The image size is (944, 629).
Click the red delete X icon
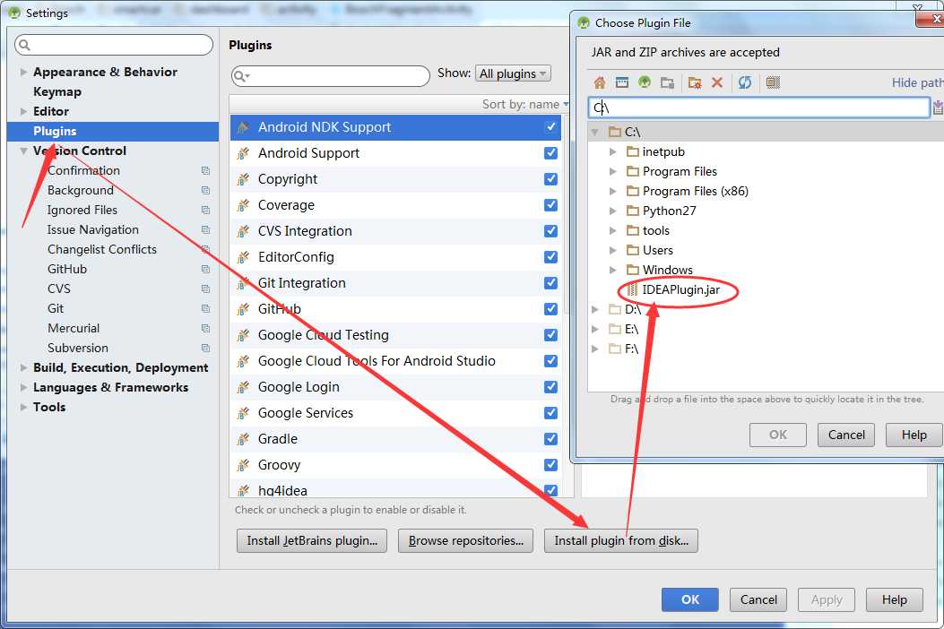pyautogui.click(x=717, y=82)
